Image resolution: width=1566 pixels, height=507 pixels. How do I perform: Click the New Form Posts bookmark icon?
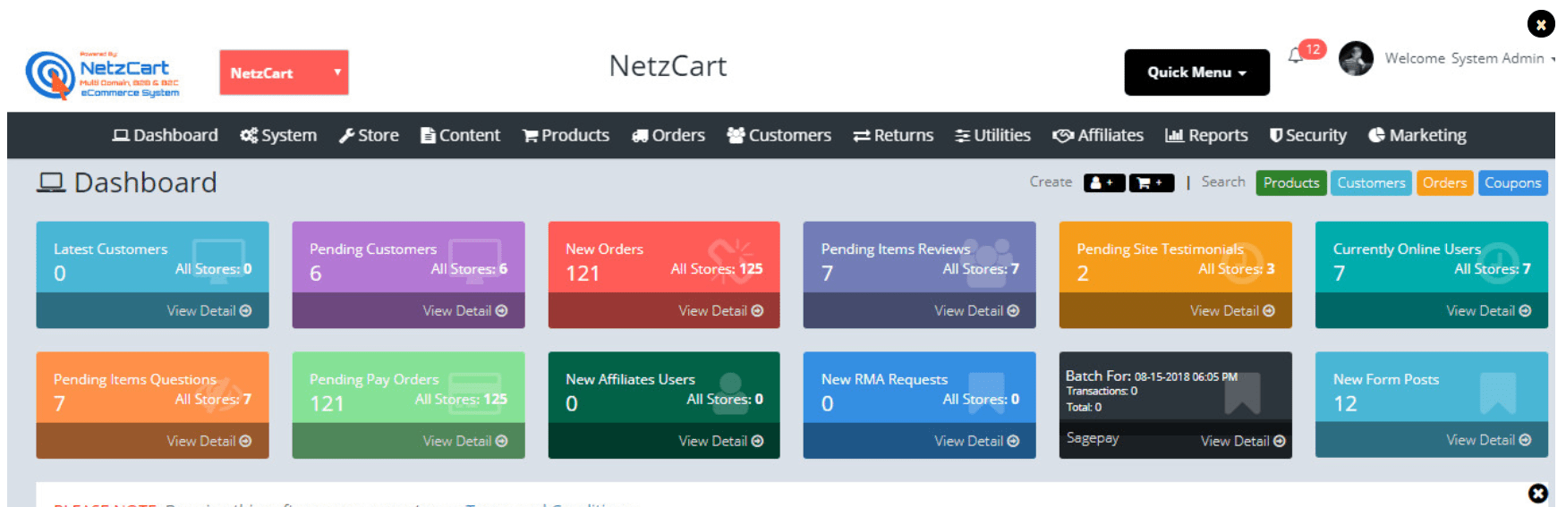(1498, 393)
